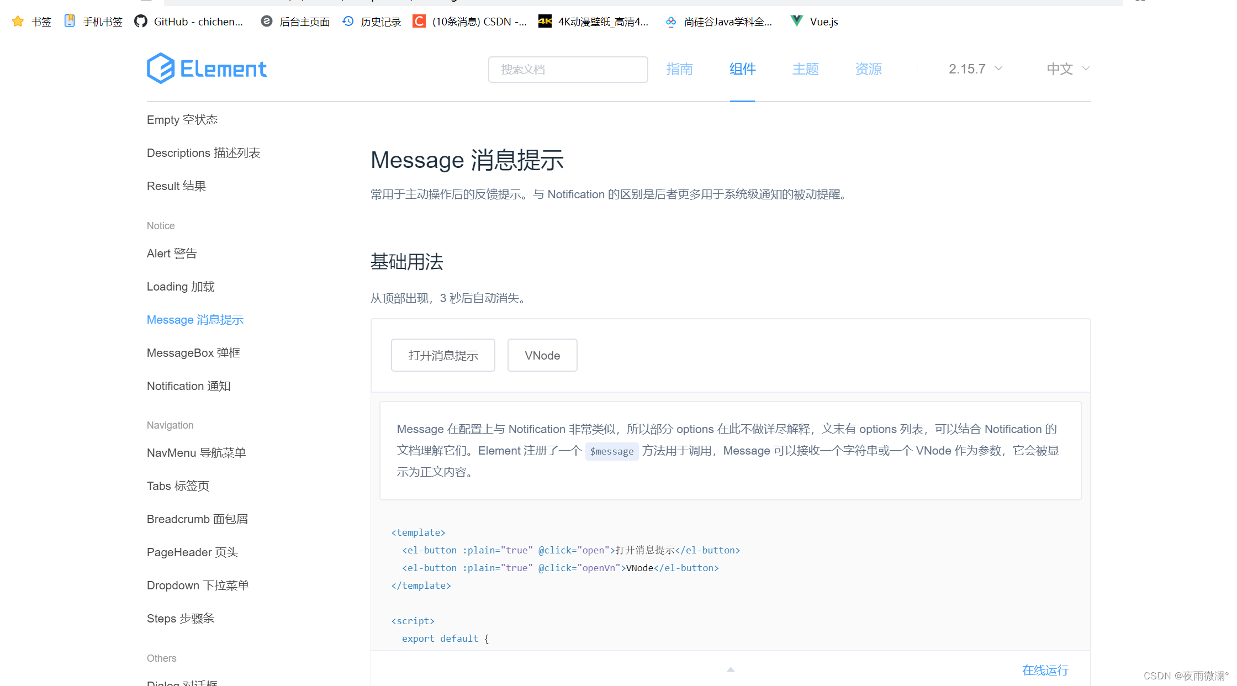Switch to the 主题 nav tab
This screenshot has width=1237, height=686.
point(805,69)
